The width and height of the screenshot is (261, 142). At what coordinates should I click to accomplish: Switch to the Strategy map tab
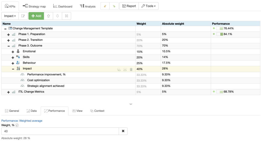pyautogui.click(x=34, y=6)
